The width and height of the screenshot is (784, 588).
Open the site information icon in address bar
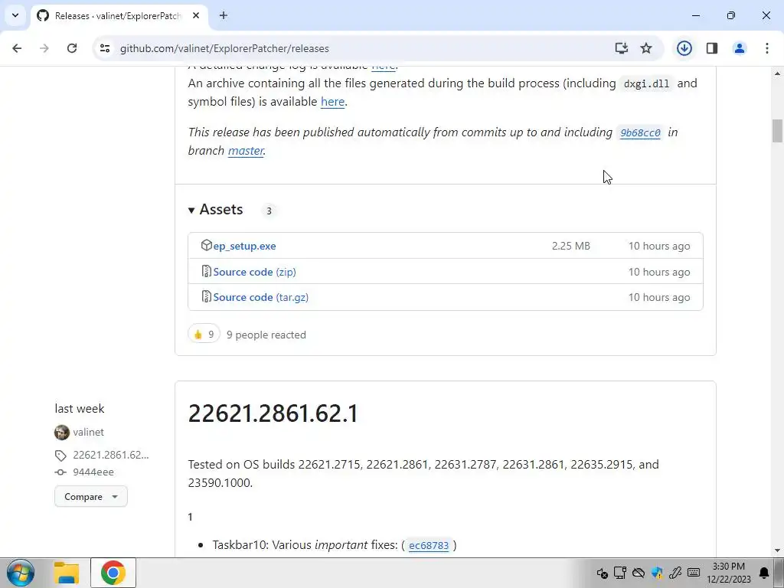pos(104,48)
